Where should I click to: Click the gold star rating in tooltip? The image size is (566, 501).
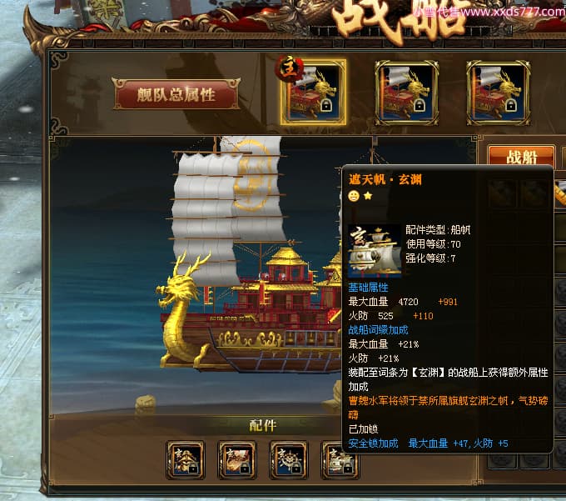click(x=368, y=196)
